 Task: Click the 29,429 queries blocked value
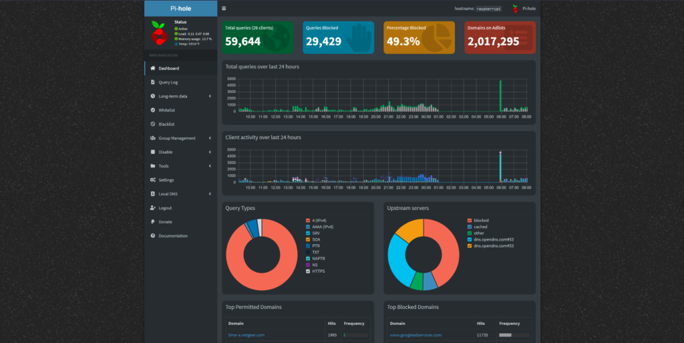click(324, 41)
